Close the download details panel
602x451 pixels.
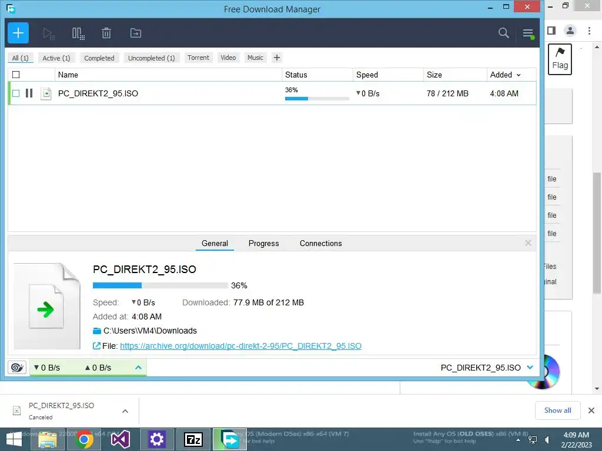(x=528, y=243)
